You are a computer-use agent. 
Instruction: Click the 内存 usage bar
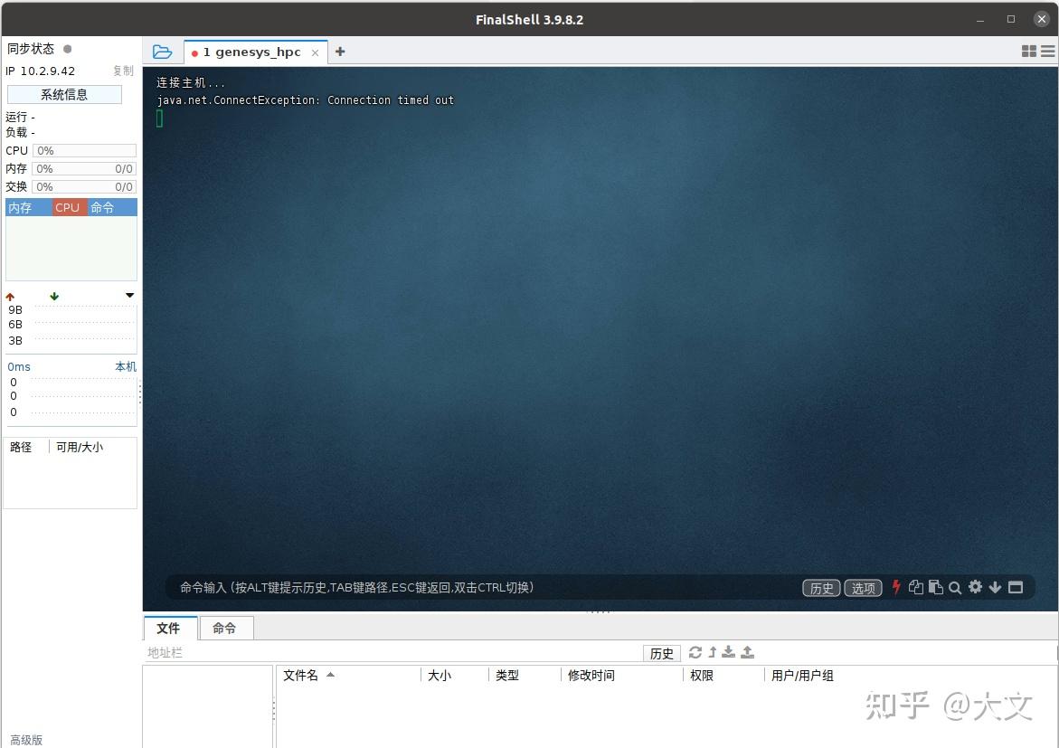click(84, 169)
